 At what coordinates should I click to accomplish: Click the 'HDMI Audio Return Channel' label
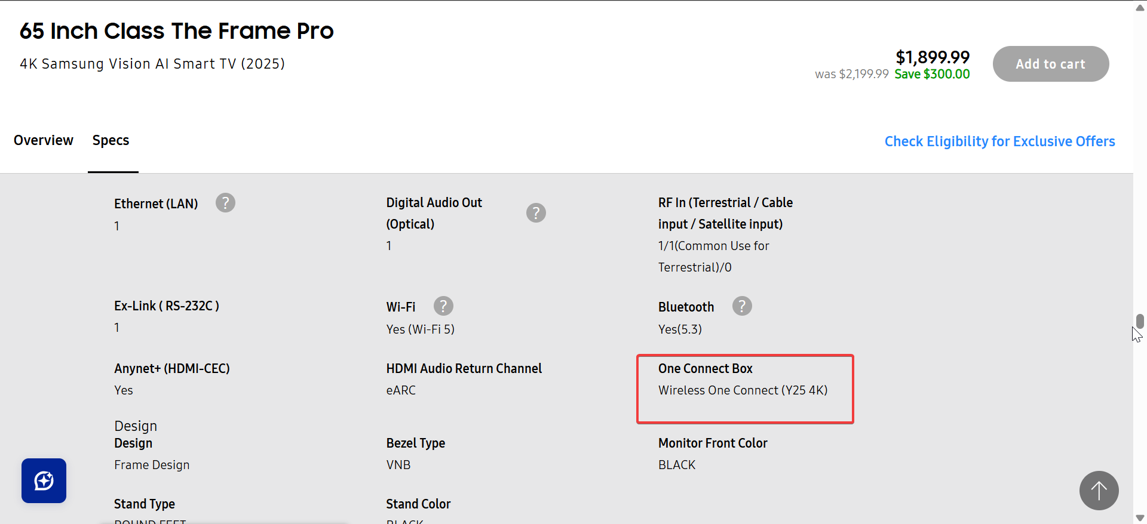(x=464, y=369)
